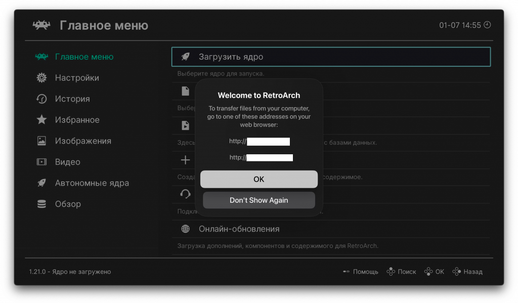
Task: Click the film icon for Видео
Action: tap(41, 162)
